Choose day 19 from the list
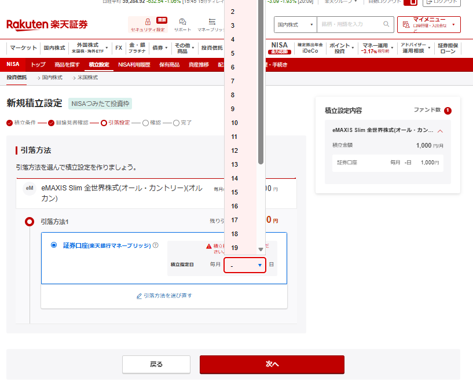The image size is (473, 382). coord(240,248)
